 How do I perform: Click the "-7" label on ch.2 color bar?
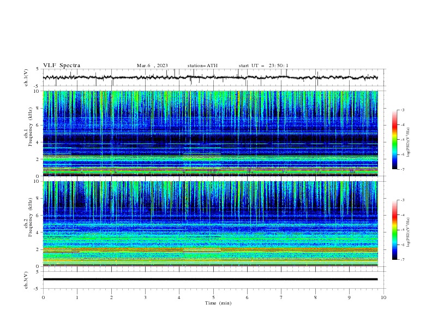[x=402, y=260]
